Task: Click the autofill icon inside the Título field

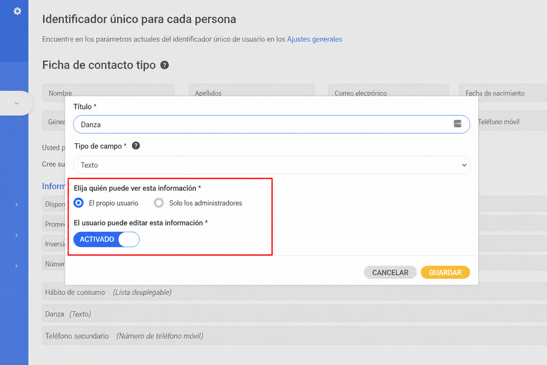Action: (457, 124)
